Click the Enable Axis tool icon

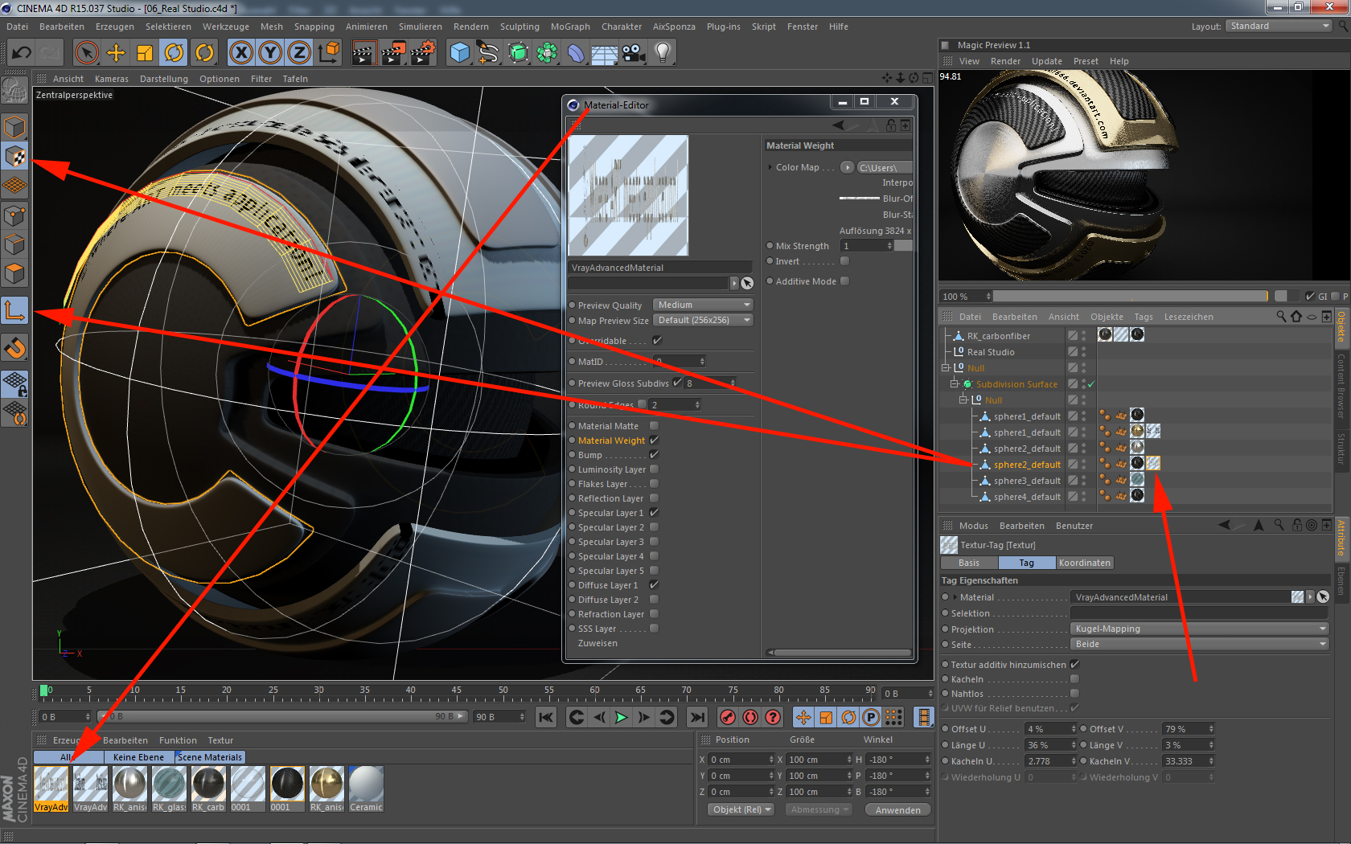(x=15, y=310)
